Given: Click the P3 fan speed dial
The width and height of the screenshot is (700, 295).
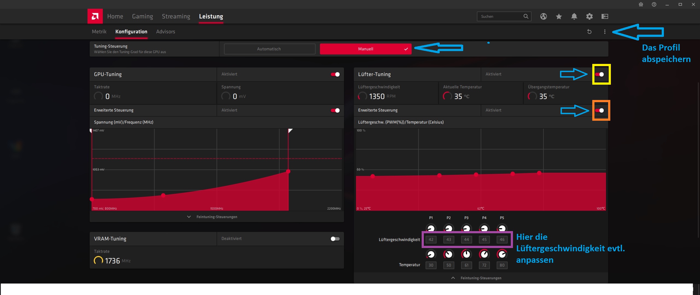Looking at the screenshot, I should point(466,228).
